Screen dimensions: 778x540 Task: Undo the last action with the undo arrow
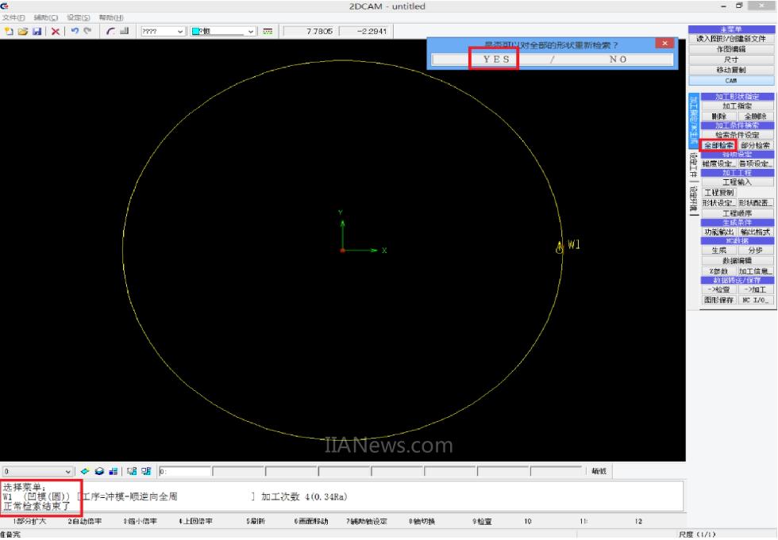(74, 31)
